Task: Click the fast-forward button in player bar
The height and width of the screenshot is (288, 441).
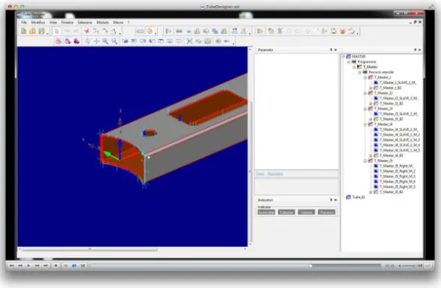Action: tap(37, 266)
